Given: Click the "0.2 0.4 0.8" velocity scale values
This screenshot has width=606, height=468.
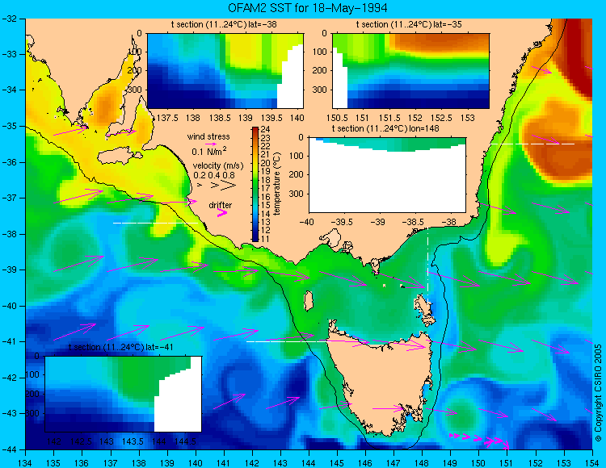Looking at the screenshot, I should point(214,175).
